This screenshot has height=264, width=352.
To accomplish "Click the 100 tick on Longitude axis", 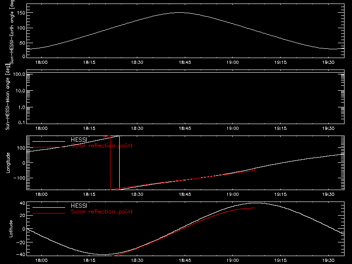I will pos(22,148).
